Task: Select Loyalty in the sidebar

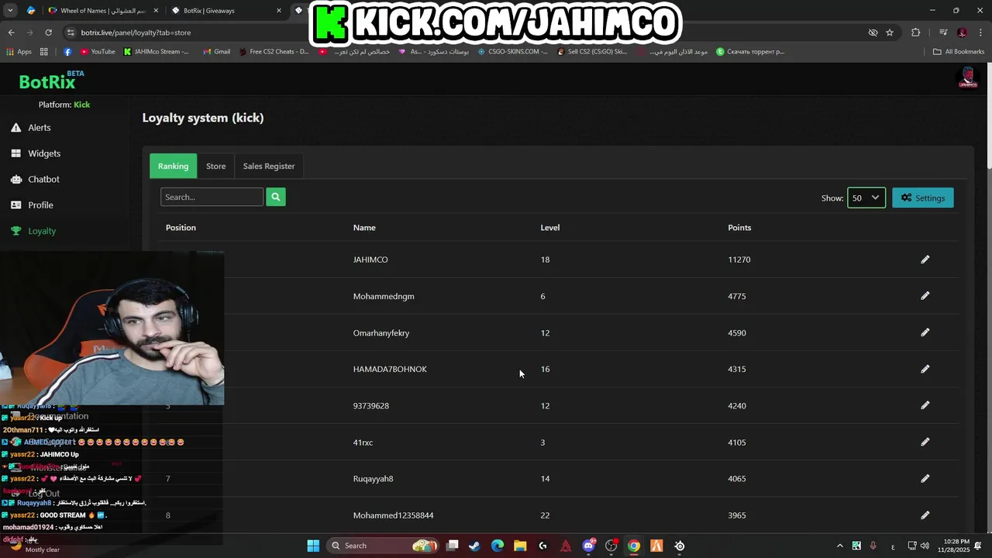Action: 33,231
